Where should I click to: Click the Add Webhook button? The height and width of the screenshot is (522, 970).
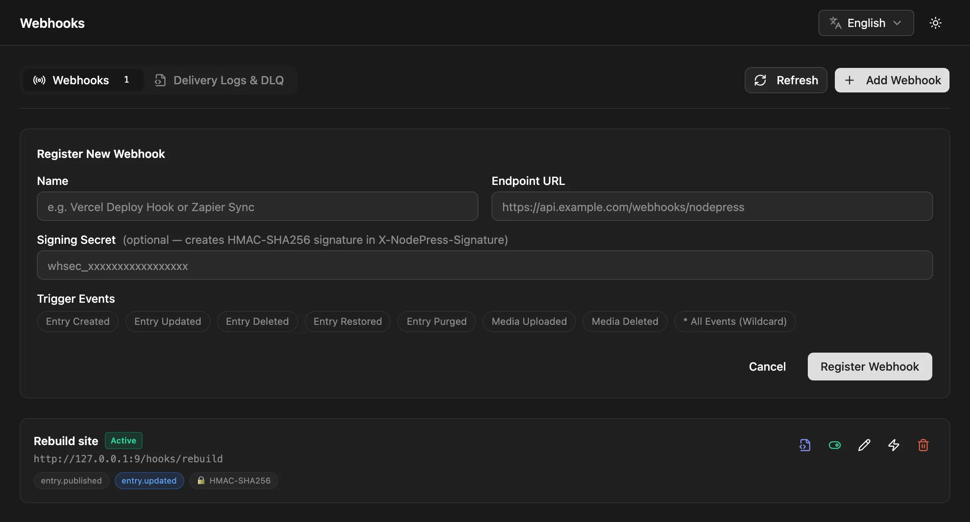click(892, 80)
